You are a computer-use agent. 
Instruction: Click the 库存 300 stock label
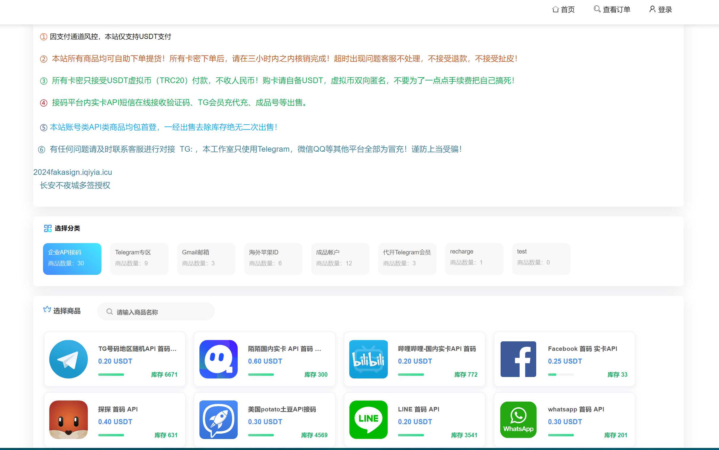[316, 374]
